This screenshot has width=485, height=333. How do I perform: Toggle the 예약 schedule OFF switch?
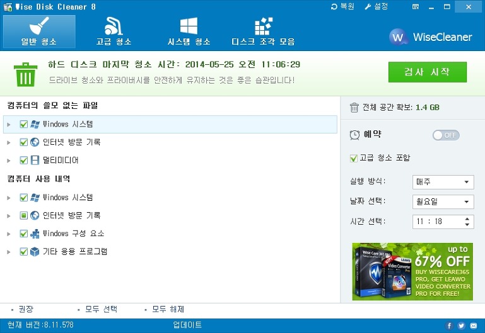tap(445, 135)
